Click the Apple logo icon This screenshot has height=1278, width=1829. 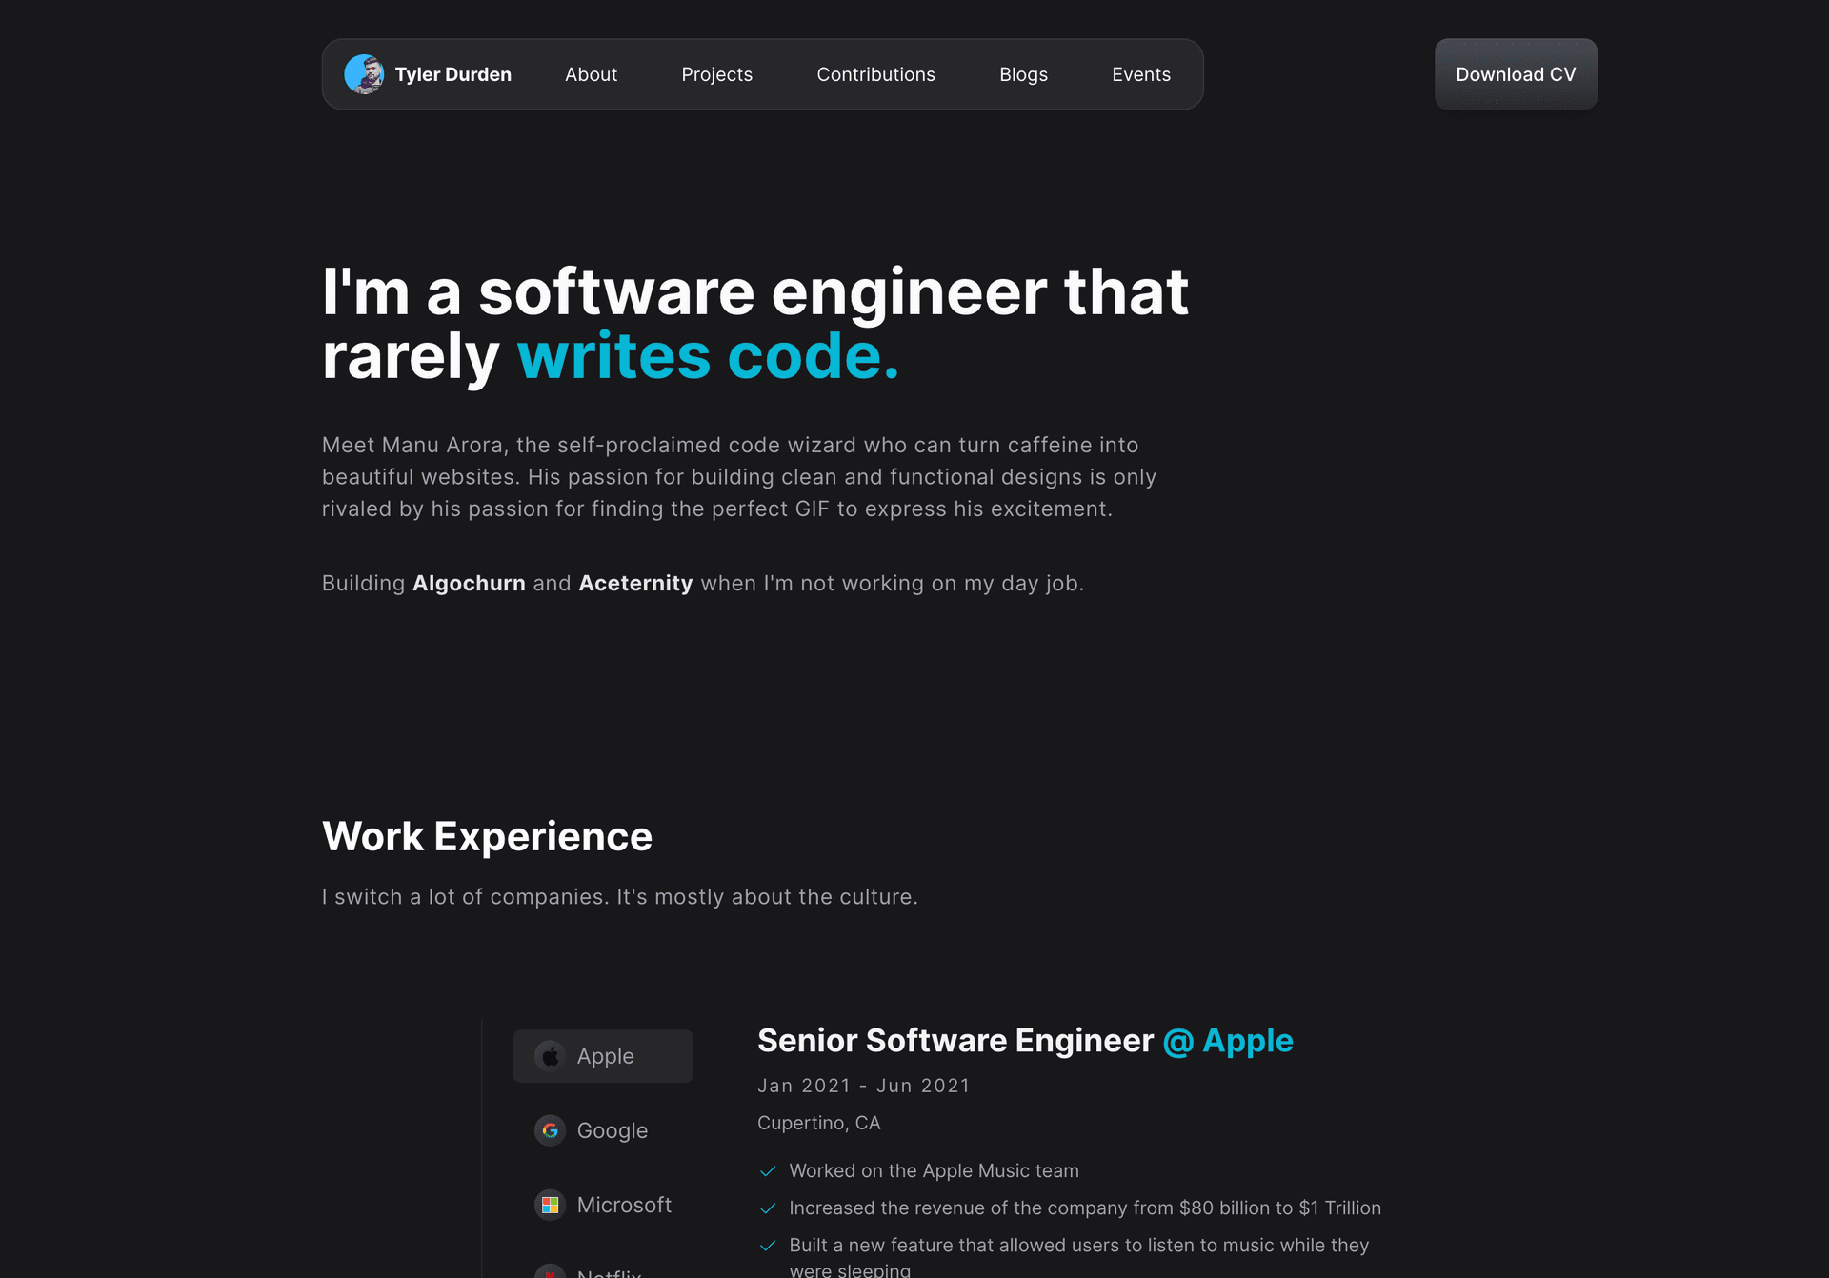[550, 1056]
